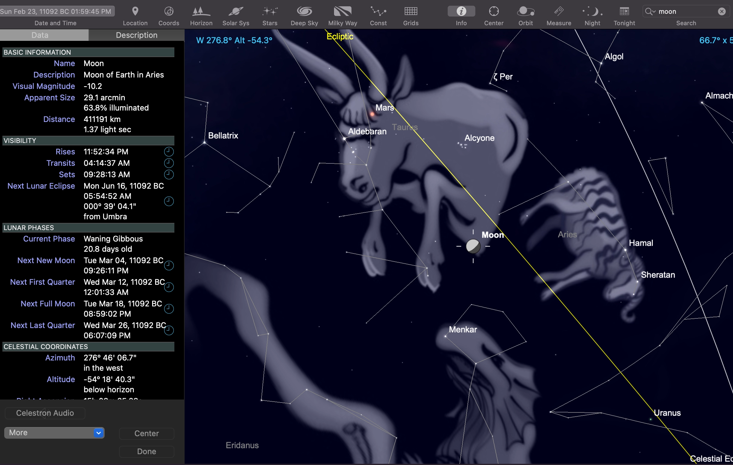
Task: Enable Night vision mode
Action: coord(592,12)
